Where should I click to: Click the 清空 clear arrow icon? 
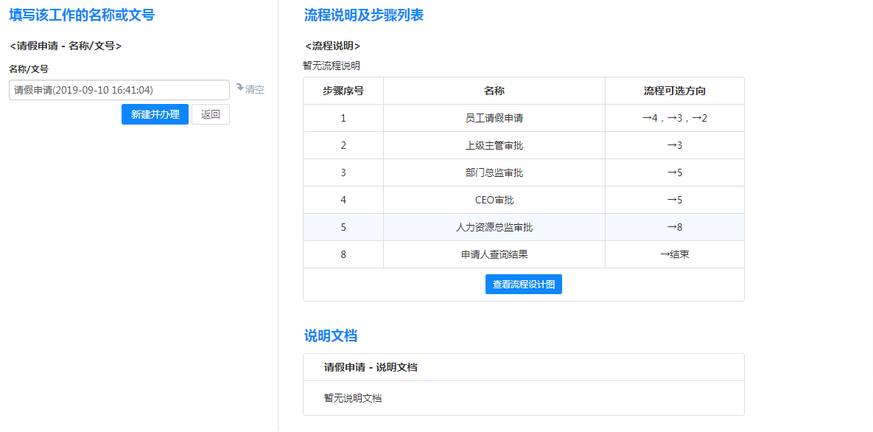pos(240,88)
